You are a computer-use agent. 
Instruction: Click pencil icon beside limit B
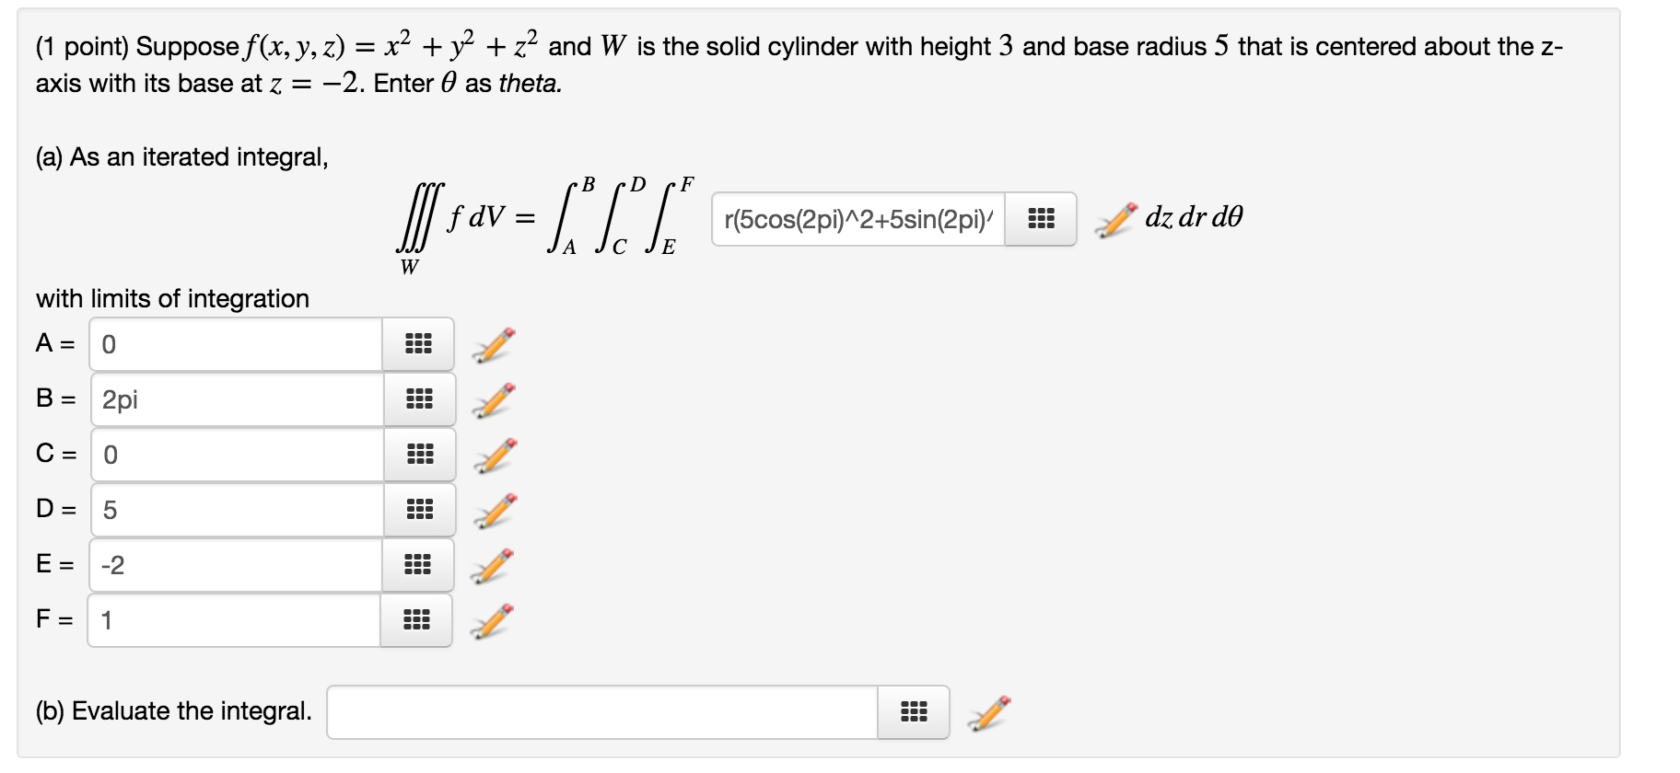(494, 400)
